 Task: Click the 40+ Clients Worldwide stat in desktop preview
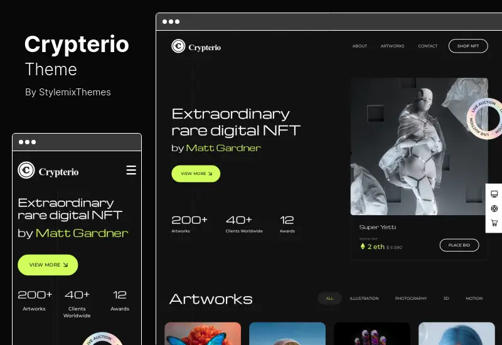[244, 224]
